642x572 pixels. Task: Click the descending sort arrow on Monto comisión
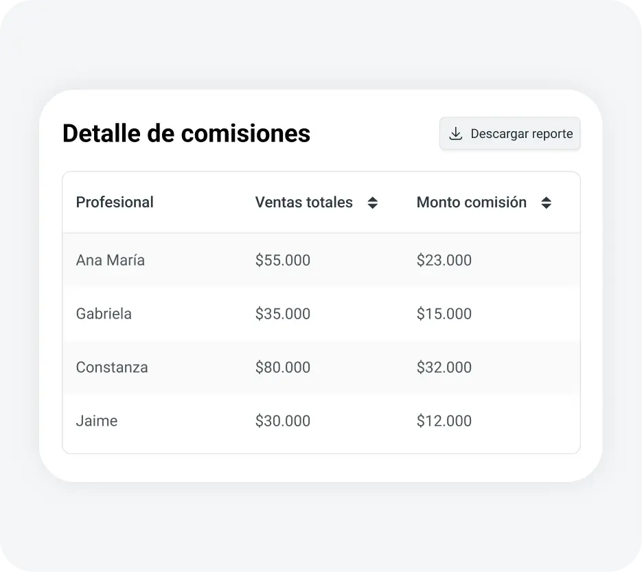pos(547,206)
